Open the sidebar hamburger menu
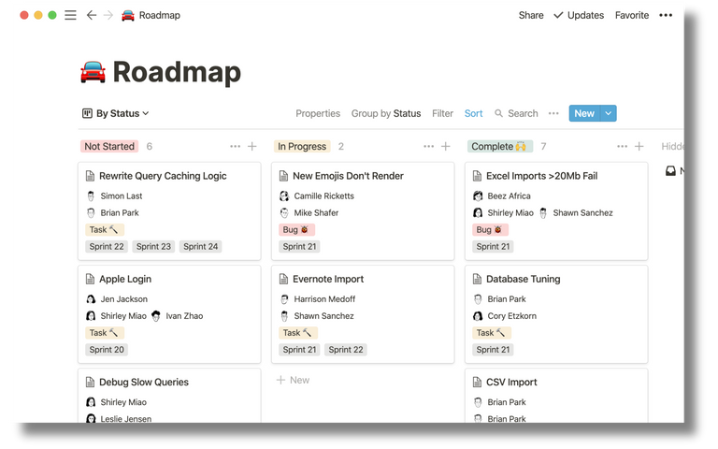 tap(70, 15)
